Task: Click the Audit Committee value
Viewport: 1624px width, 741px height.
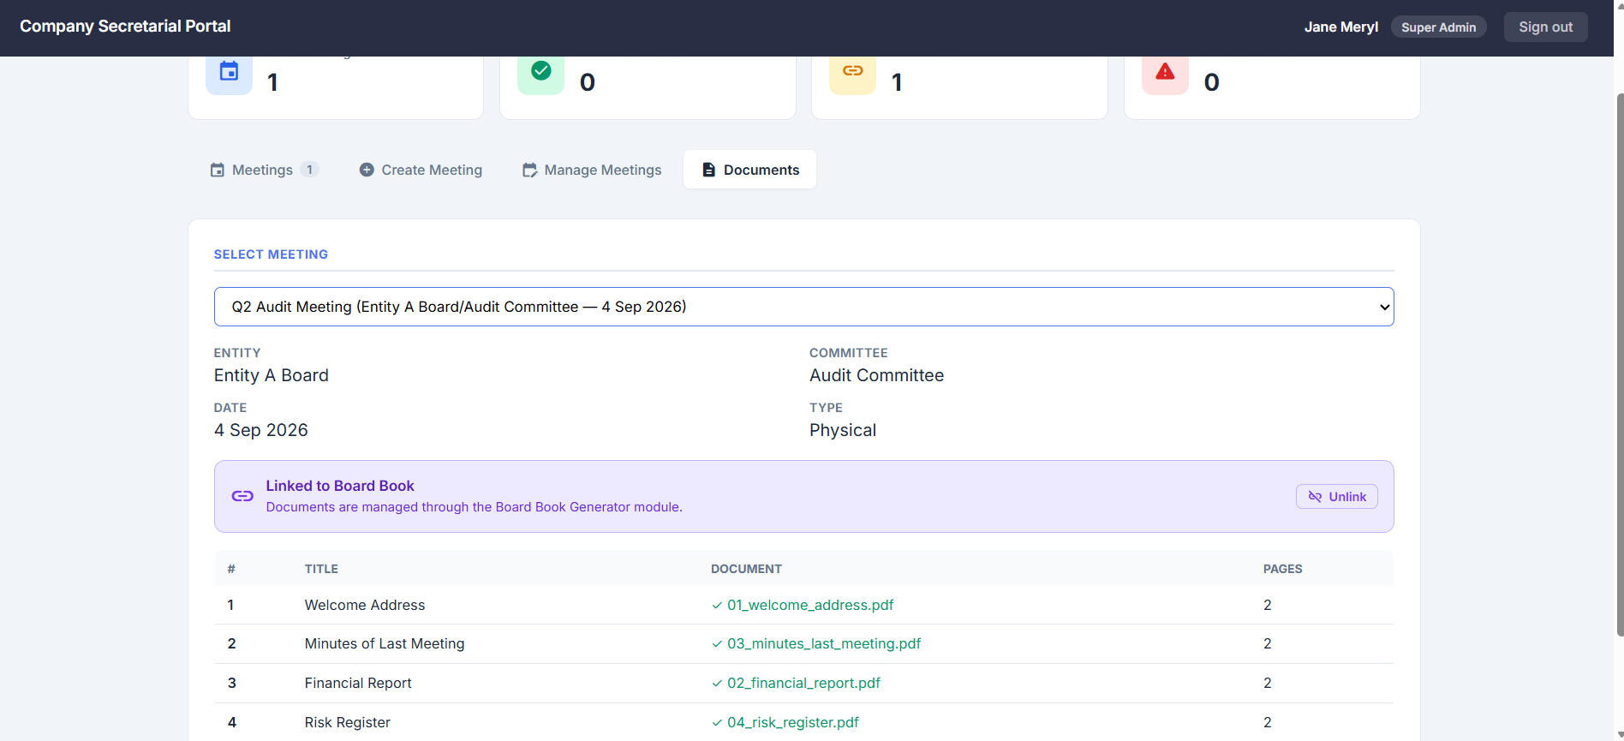Action: click(x=876, y=375)
